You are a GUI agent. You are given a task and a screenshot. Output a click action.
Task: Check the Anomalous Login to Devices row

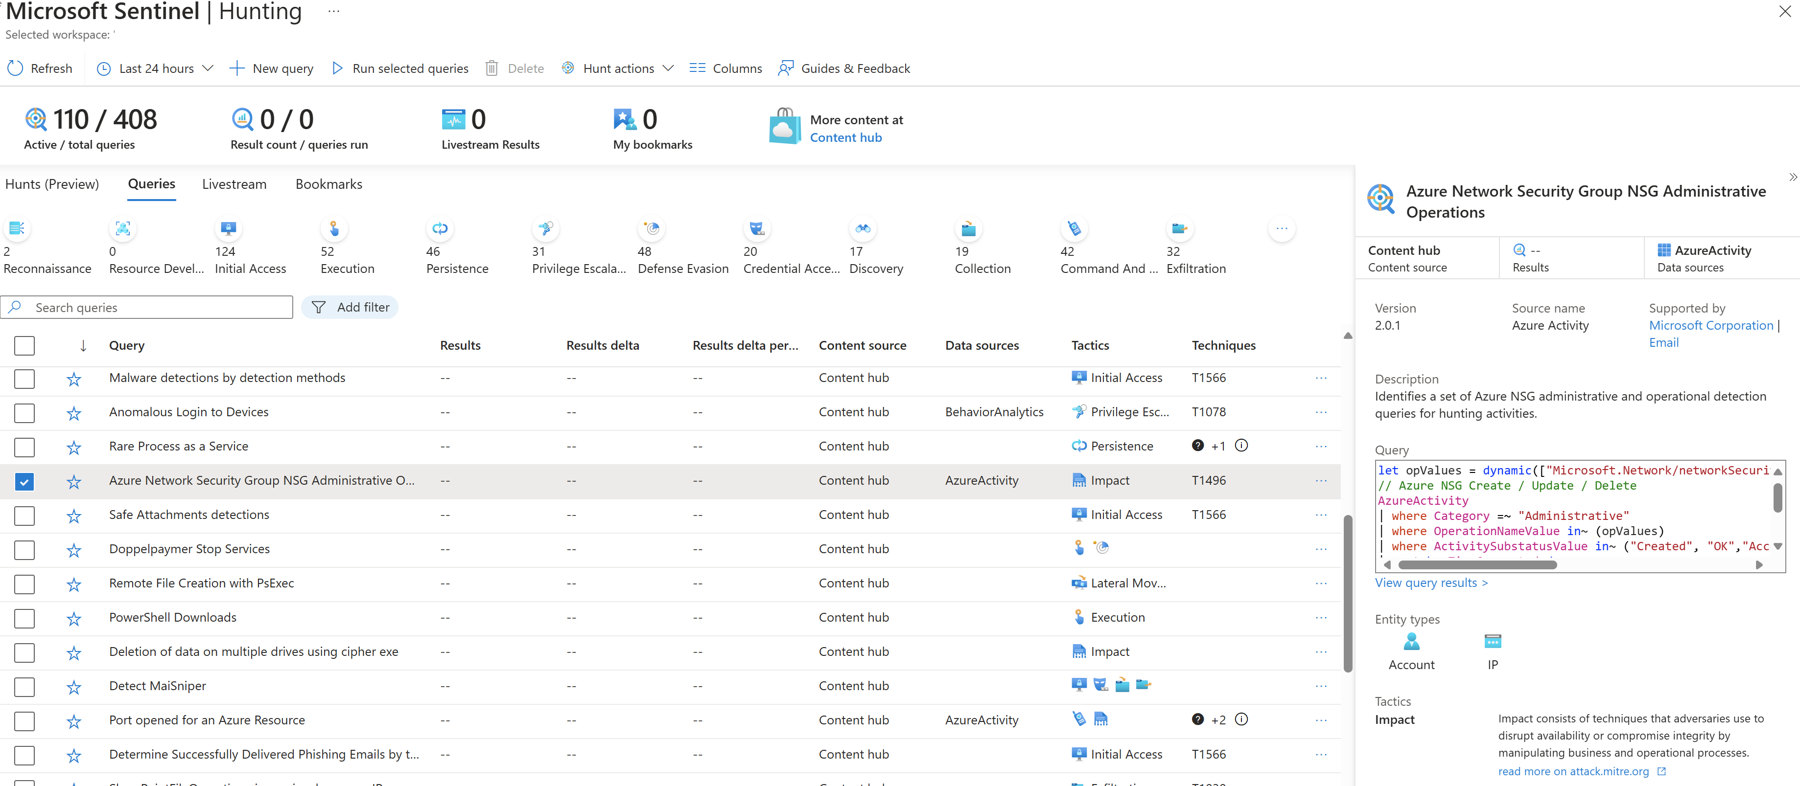tap(24, 412)
